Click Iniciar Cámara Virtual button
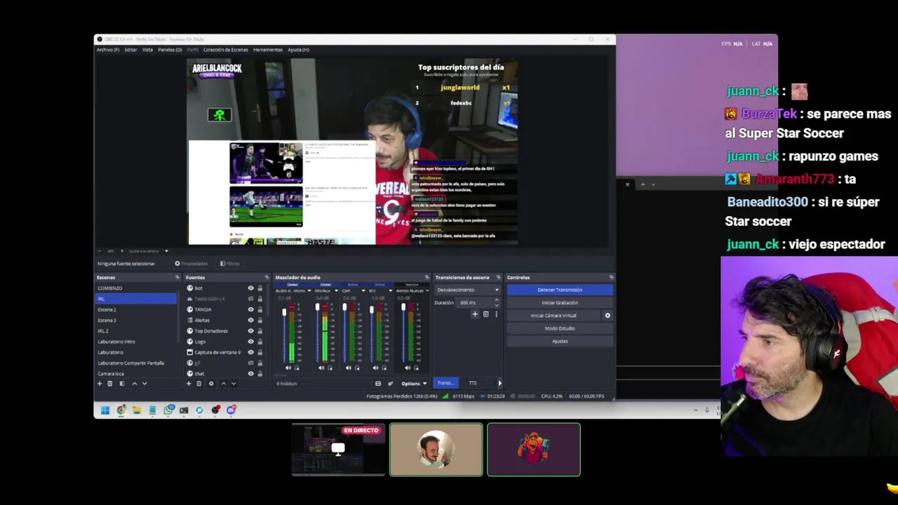This screenshot has height=505, width=898. pos(554,316)
